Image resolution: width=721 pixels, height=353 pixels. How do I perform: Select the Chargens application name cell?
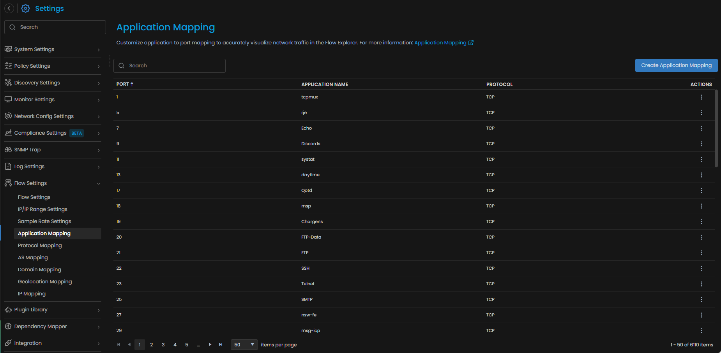coord(312,221)
